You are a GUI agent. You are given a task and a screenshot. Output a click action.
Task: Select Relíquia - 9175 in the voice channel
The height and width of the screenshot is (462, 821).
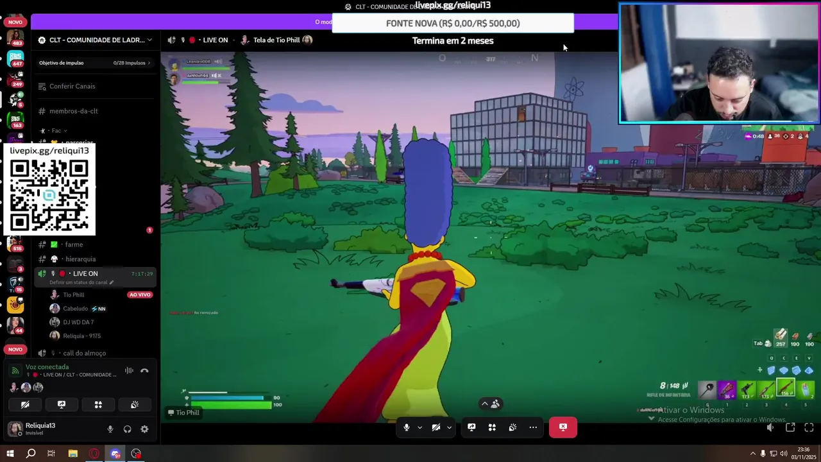pos(81,336)
